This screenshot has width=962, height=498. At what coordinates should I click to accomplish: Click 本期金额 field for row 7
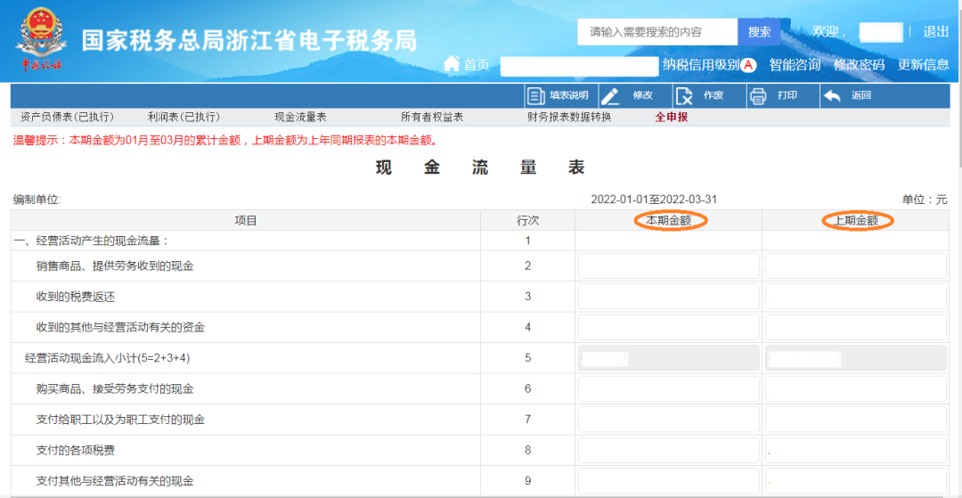pos(668,420)
